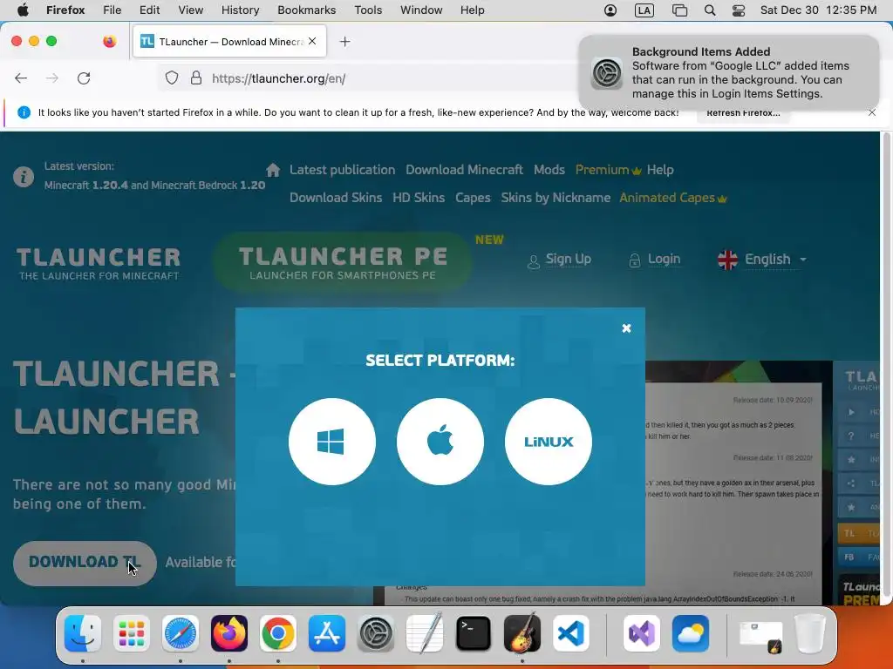Open App Store from the Dock
Viewport: 893px width, 669px height.
click(x=327, y=633)
